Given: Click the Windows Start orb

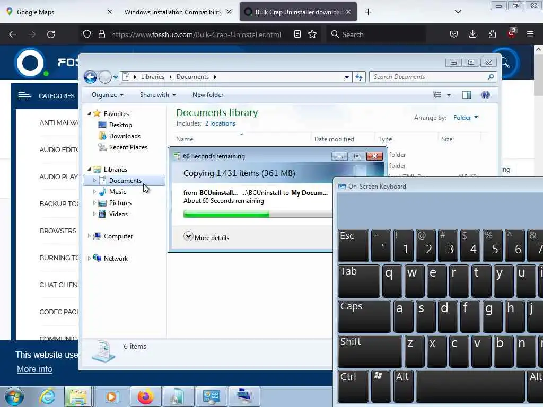Looking at the screenshot, I should (x=14, y=396).
